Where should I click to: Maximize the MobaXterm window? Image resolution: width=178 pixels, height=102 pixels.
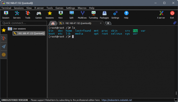(164, 3)
